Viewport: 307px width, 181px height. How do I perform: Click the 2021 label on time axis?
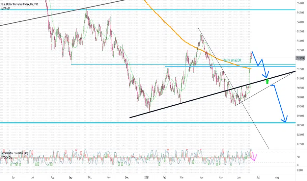click(x=147, y=177)
